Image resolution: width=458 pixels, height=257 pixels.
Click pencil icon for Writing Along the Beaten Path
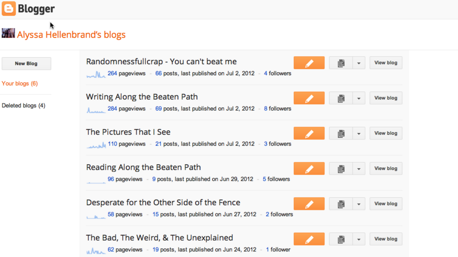(309, 98)
